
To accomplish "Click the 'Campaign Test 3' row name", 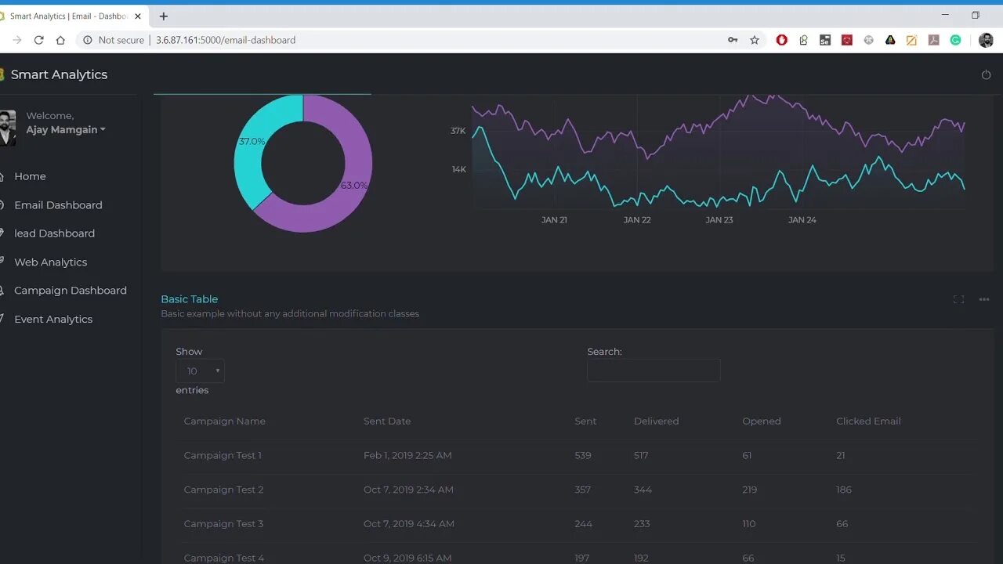I will [x=223, y=524].
